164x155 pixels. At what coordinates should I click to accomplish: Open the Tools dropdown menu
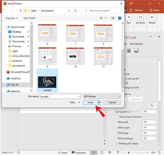75,102
